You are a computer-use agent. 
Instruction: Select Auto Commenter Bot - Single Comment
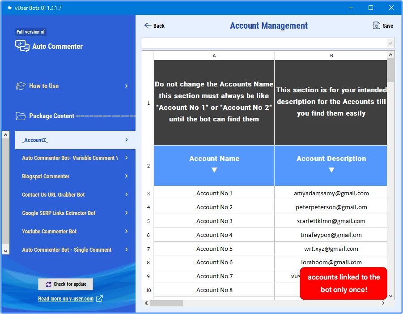pos(75,249)
